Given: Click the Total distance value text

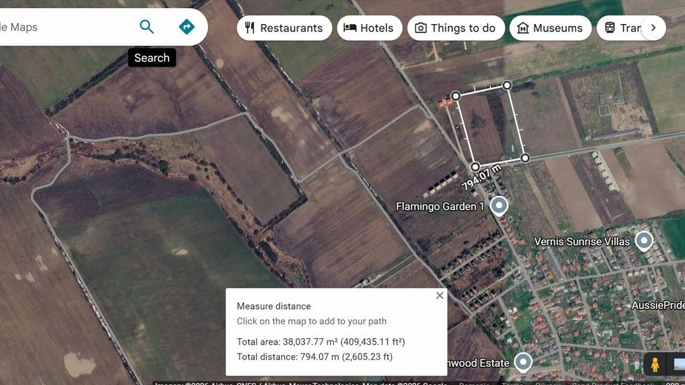Looking at the screenshot, I should pos(315,357).
